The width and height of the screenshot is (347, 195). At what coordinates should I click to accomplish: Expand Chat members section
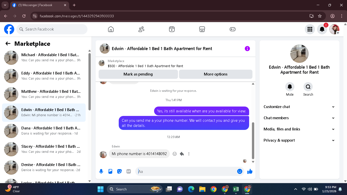pos(299,118)
